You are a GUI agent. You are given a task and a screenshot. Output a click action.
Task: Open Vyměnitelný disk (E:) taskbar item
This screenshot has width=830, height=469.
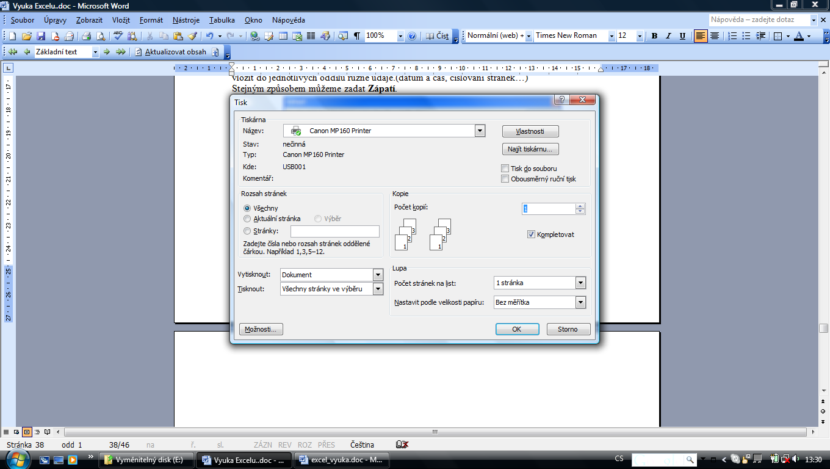coord(147,460)
